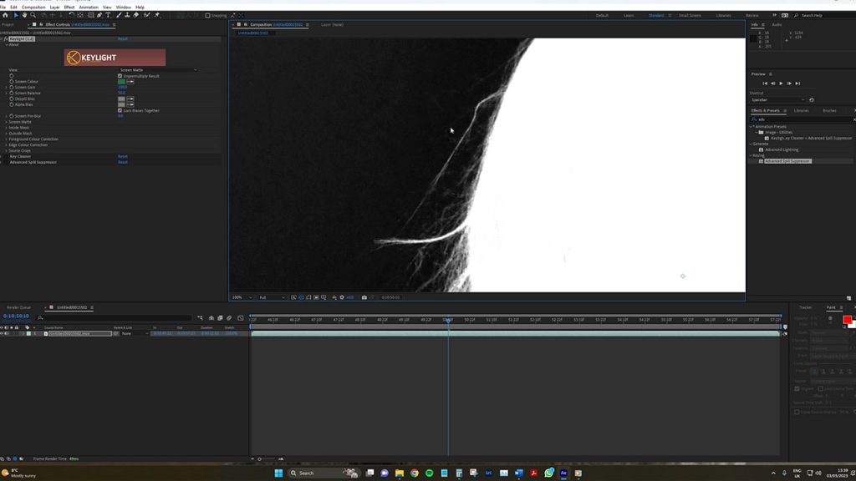Switch to the Project panel tab

tap(8, 24)
